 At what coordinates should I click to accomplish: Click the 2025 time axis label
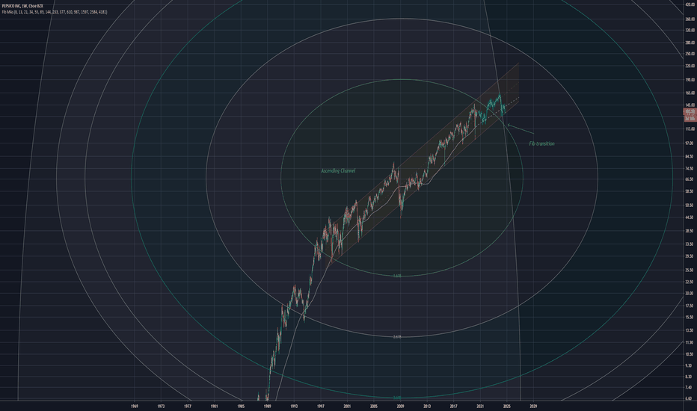tap(507, 406)
